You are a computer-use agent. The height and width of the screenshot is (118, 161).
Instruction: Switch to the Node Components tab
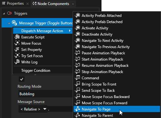53,4
